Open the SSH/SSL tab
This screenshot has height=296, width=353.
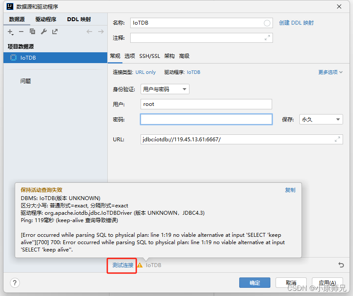(x=149, y=56)
